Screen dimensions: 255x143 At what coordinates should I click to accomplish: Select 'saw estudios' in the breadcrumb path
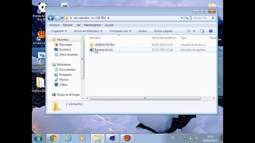82,18
